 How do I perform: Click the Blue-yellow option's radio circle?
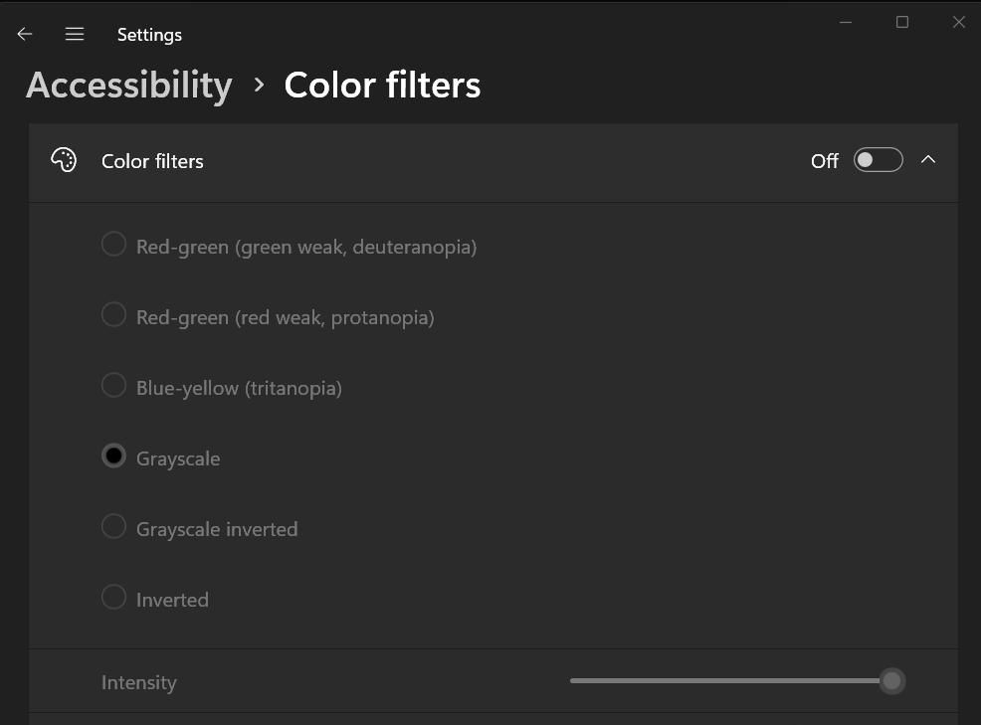pos(113,385)
